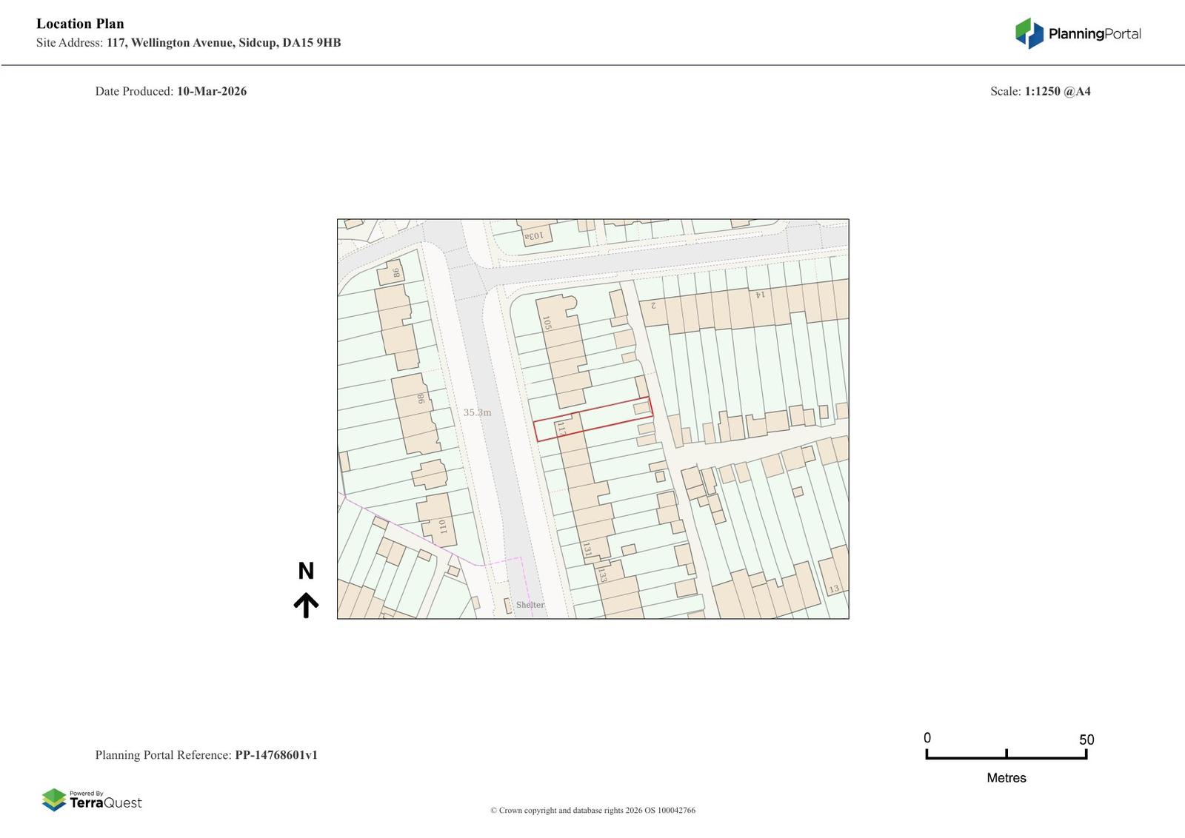Click reference PP-14768601v1
Image resolution: width=1185 pixels, height=838 pixels.
pyautogui.click(x=276, y=755)
